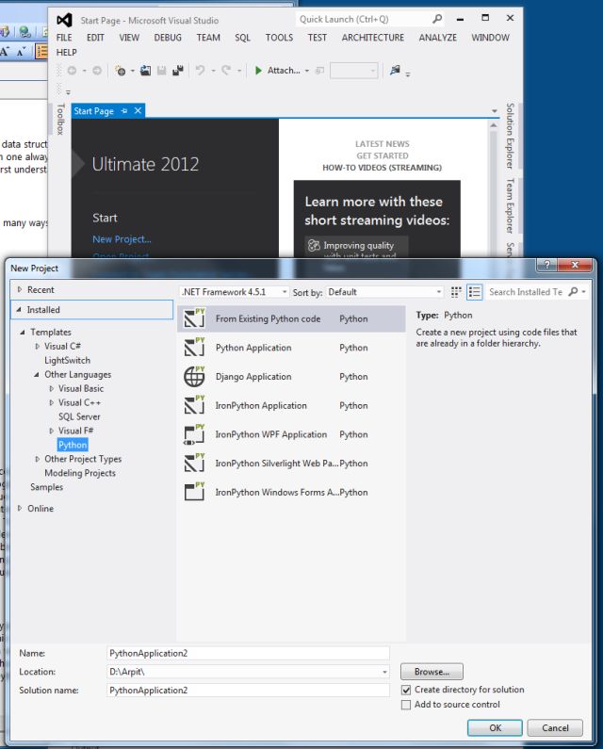This screenshot has height=749, width=603.
Task: Expand the Visual Basic tree node
Action: click(x=52, y=388)
